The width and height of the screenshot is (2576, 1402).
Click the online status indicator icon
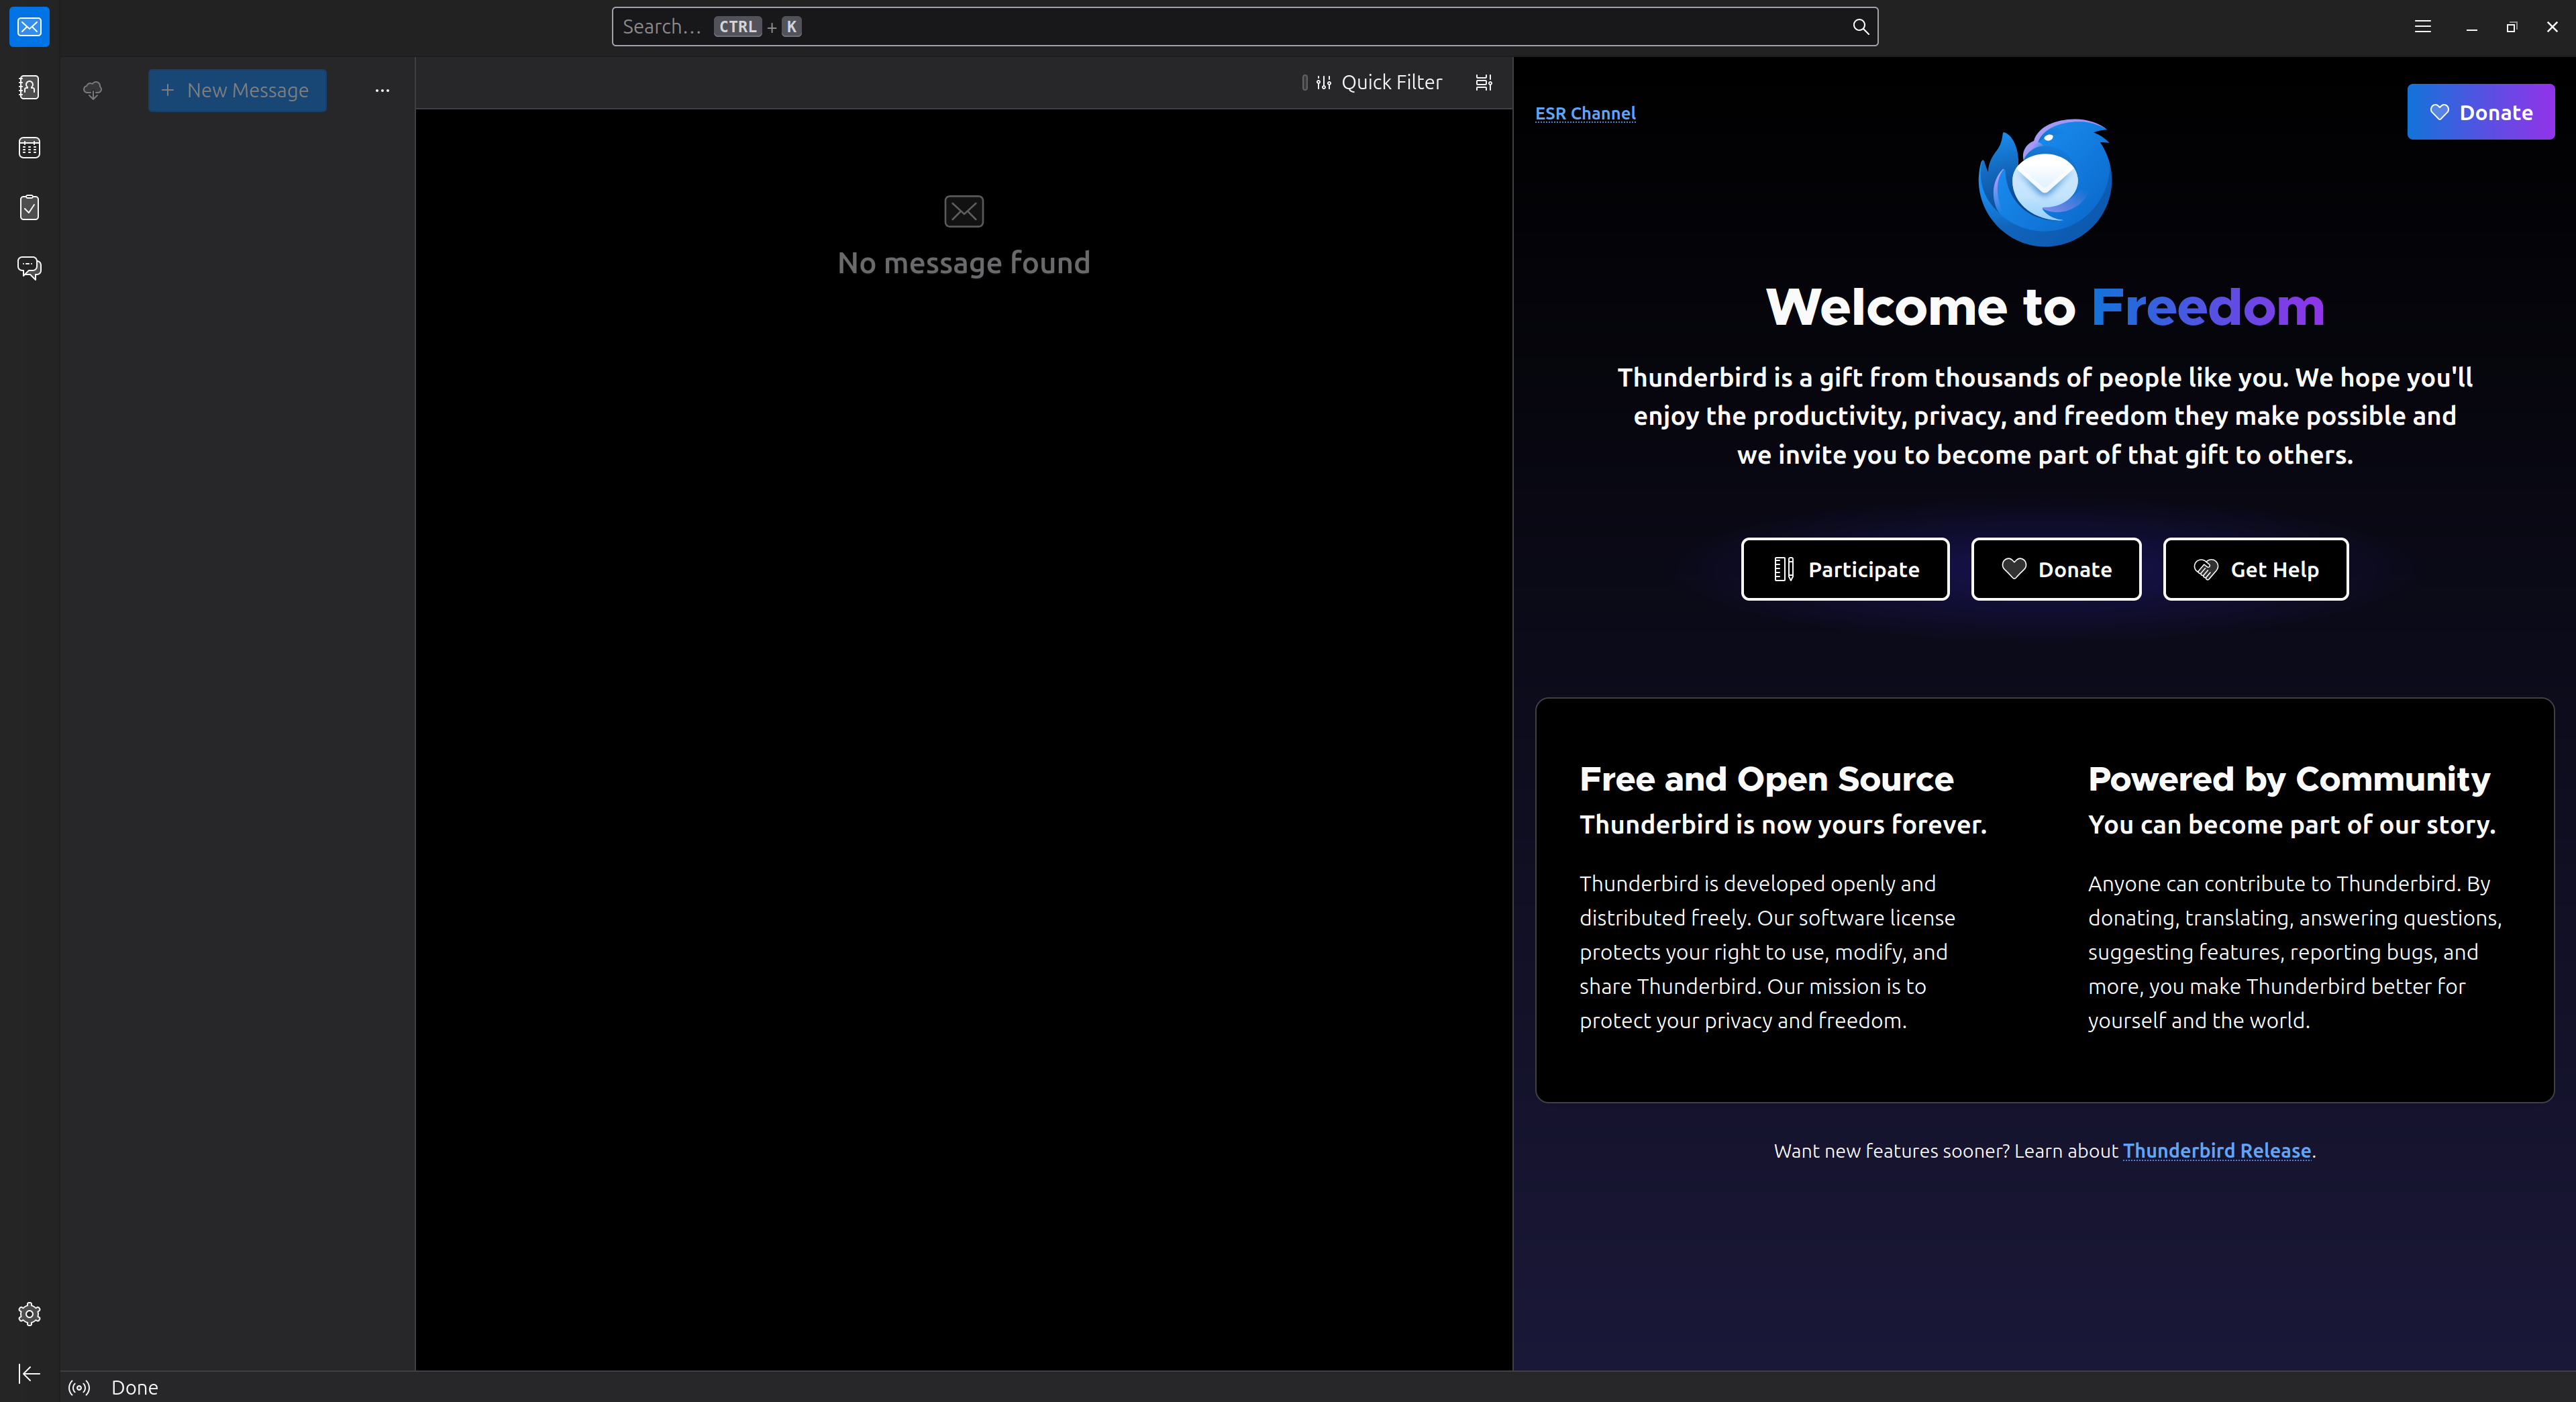79,1387
